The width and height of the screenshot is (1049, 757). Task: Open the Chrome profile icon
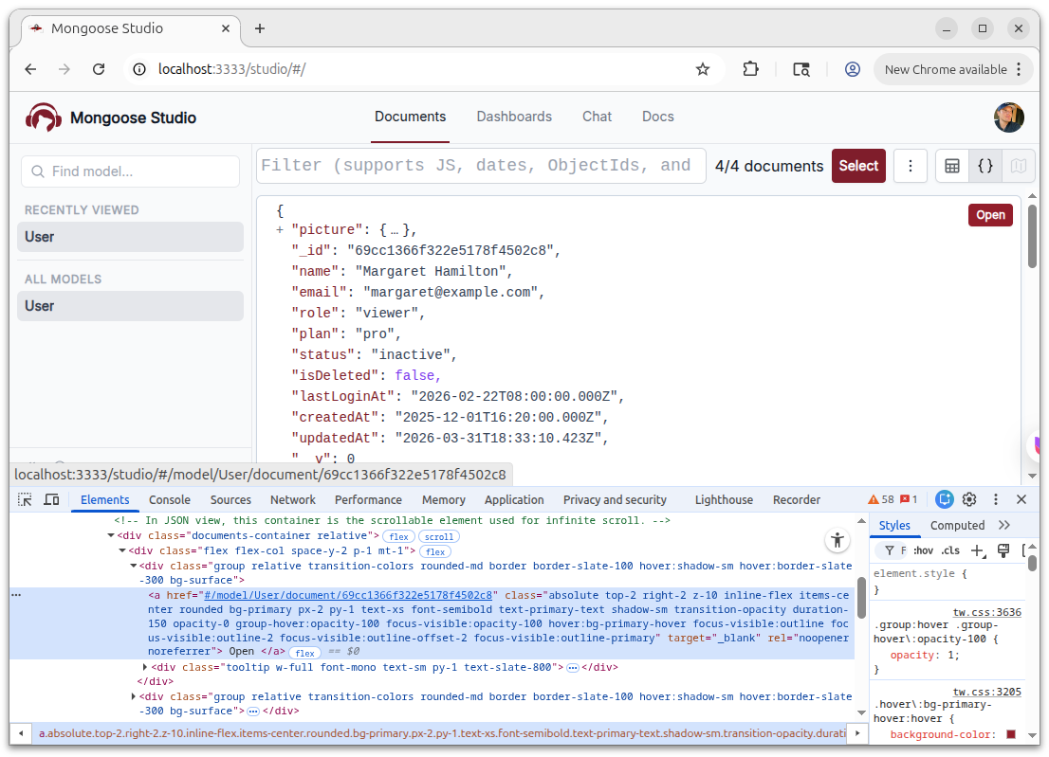pyautogui.click(x=853, y=69)
